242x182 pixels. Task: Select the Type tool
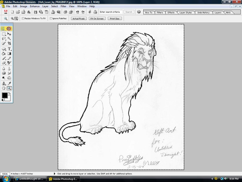[x=9, y=49]
